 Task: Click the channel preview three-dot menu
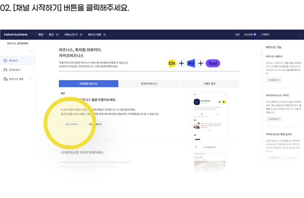224,94
